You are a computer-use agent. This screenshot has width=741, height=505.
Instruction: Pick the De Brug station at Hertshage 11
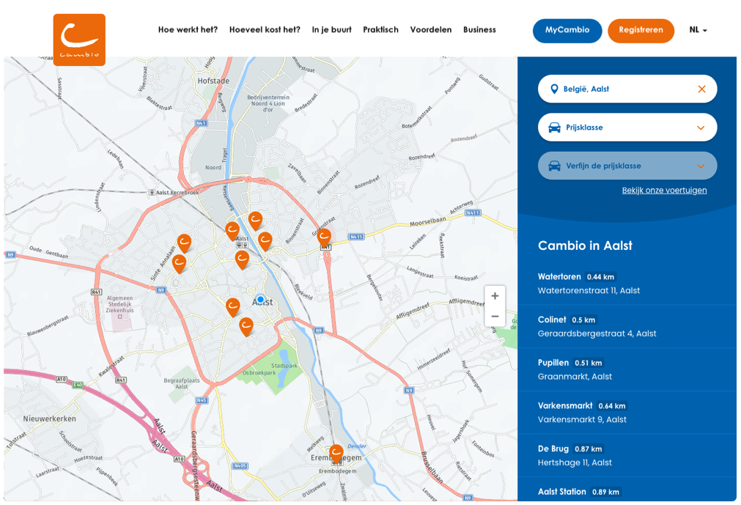(627, 455)
